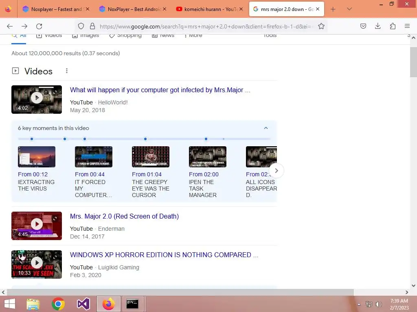Open the 'Extracting the virus' moment thumbnail

37,157
